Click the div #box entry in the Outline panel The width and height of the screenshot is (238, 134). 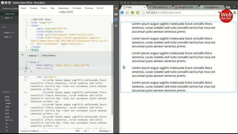point(9,120)
